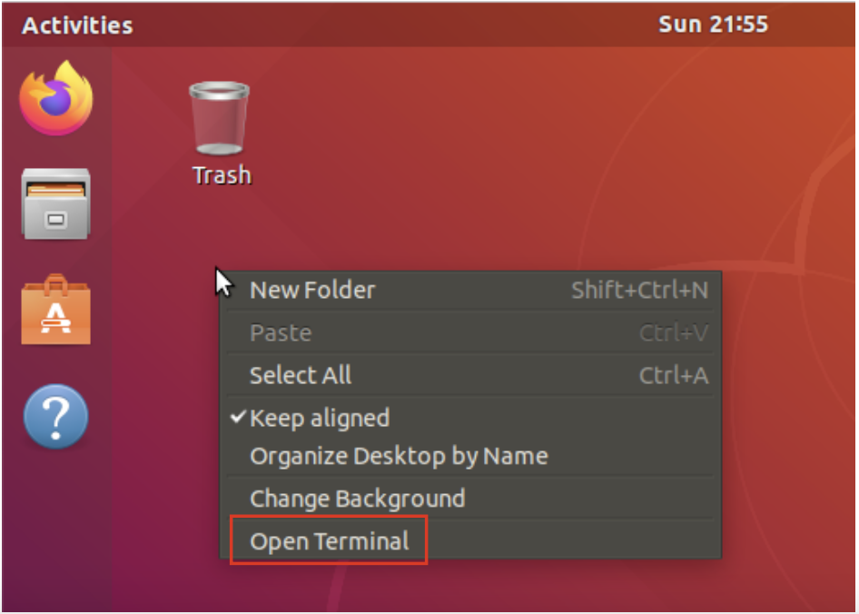Choose New Folder from the context menu
Image resolution: width=859 pixels, height=614 pixels.
(x=312, y=291)
